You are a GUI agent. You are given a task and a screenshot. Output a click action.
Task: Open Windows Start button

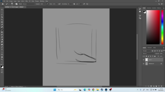point(55,90)
